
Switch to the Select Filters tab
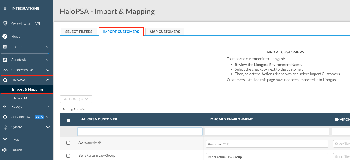point(79,32)
